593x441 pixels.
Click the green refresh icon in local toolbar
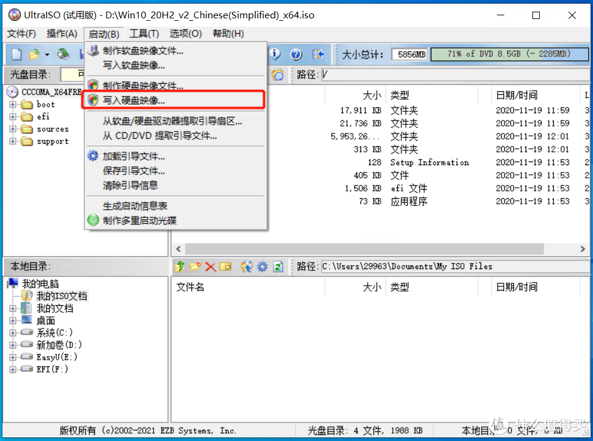pyautogui.click(x=278, y=267)
